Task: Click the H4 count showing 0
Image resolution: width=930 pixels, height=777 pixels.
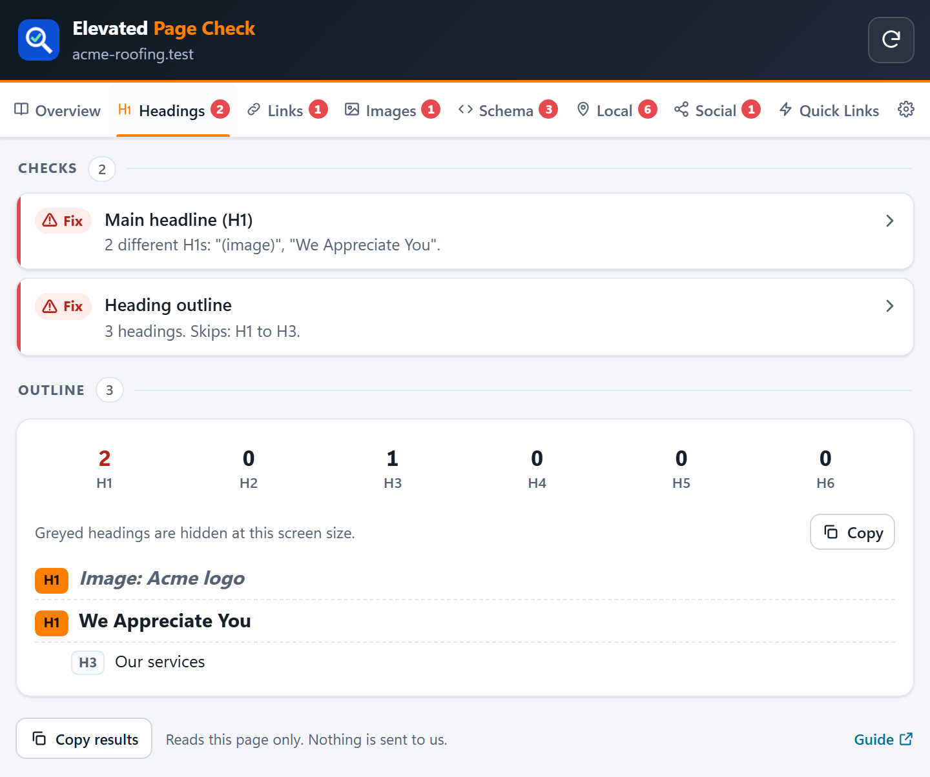Action: click(x=537, y=459)
